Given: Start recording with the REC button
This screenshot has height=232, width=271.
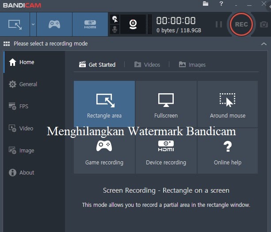Looking at the screenshot, I should (x=241, y=24).
